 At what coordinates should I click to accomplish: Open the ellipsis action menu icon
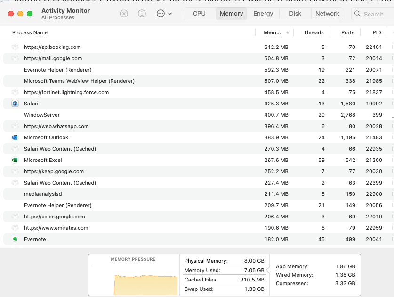(x=161, y=14)
